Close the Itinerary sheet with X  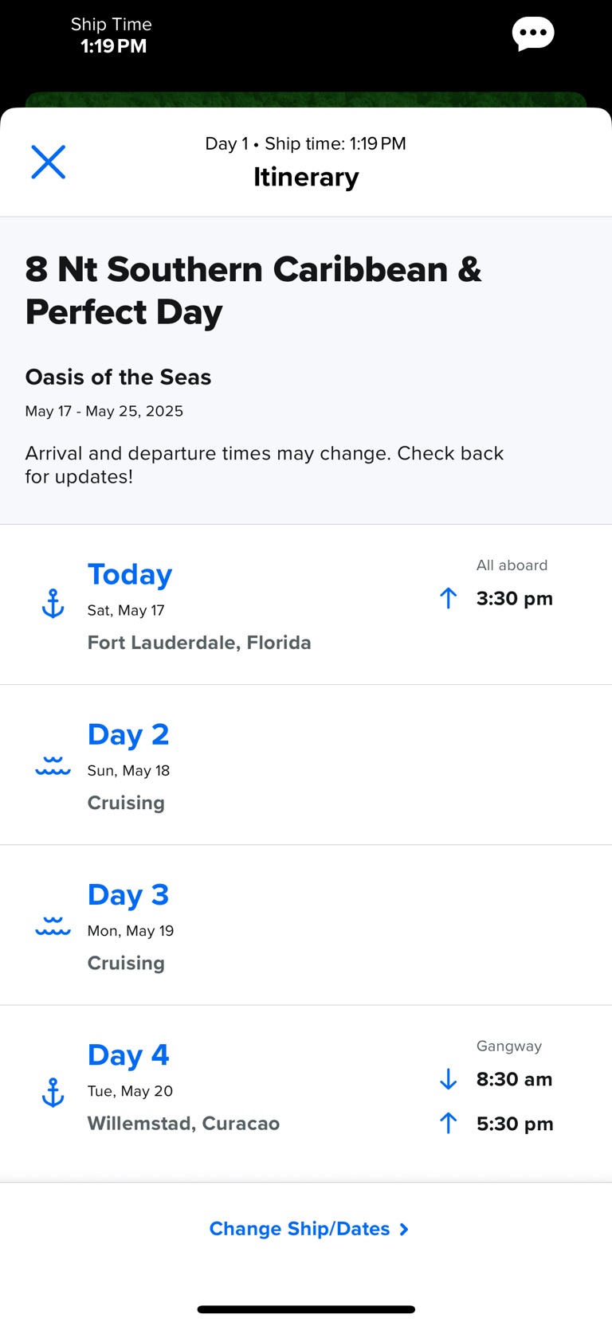coord(48,162)
